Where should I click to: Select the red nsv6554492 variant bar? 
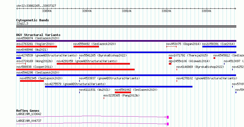[86, 47]
